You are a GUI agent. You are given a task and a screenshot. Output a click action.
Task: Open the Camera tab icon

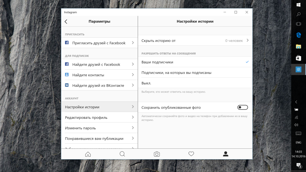(x=157, y=154)
